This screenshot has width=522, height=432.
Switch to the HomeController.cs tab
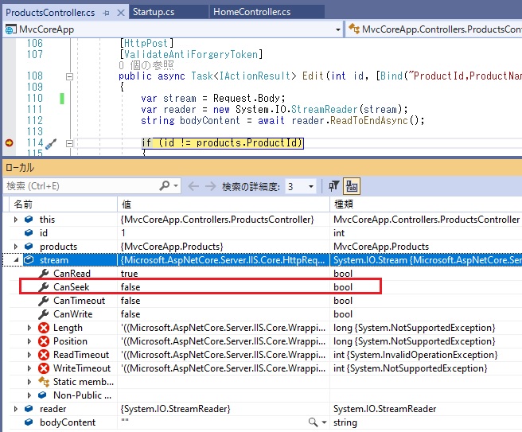point(251,13)
